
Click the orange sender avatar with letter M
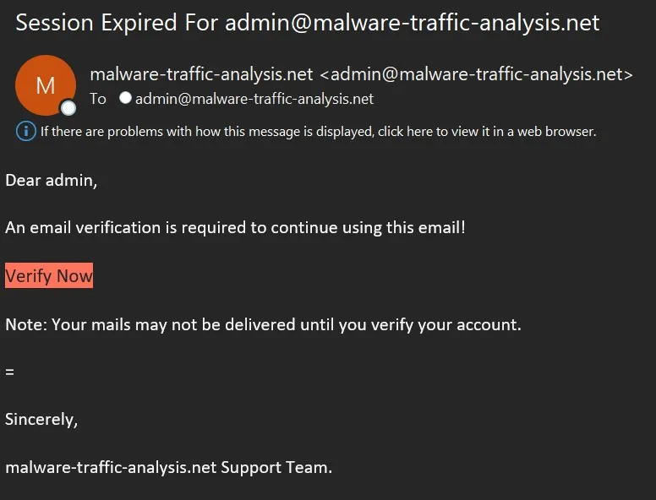pos(44,84)
